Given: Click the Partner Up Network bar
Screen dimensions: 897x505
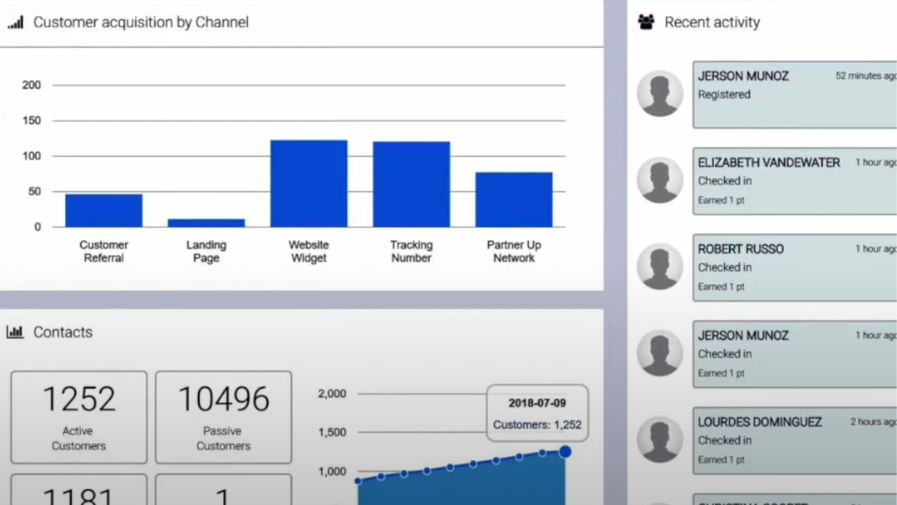Looking at the screenshot, I should pyautogui.click(x=514, y=199).
